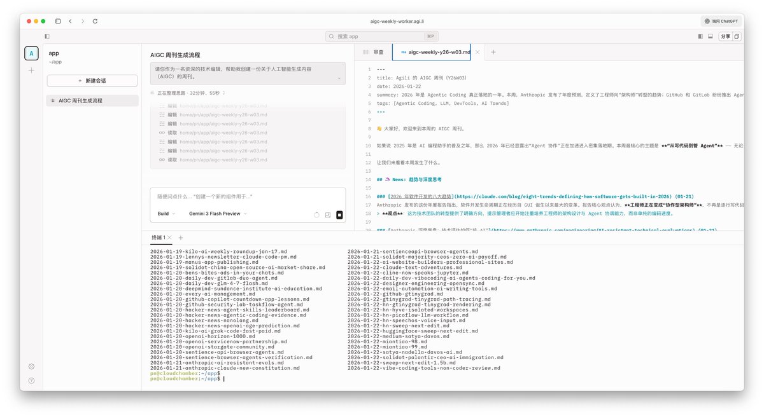
Task: Click the last 编辑 aigc-weekly-y26-w03.md step
Action: 213,151
